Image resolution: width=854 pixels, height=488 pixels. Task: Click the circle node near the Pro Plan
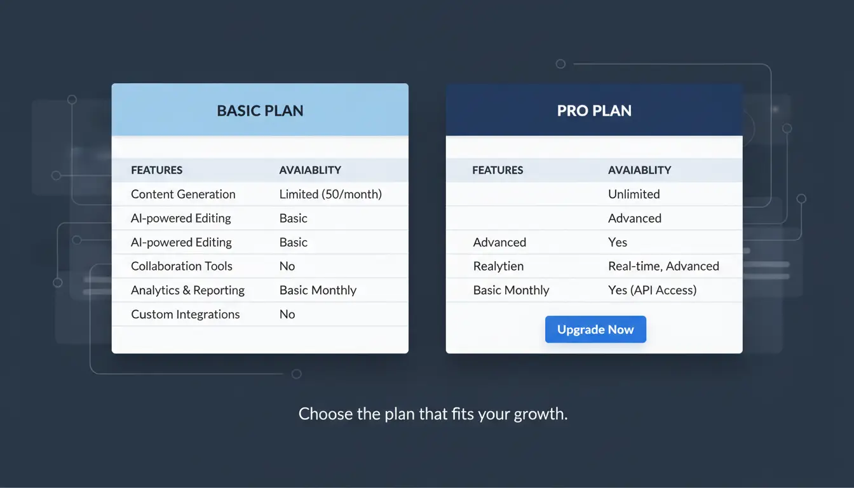[560, 64]
